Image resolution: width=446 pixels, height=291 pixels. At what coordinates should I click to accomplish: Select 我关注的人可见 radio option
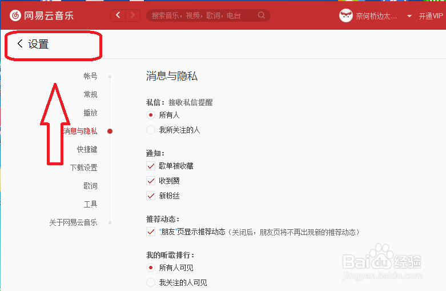pyautogui.click(x=150, y=282)
